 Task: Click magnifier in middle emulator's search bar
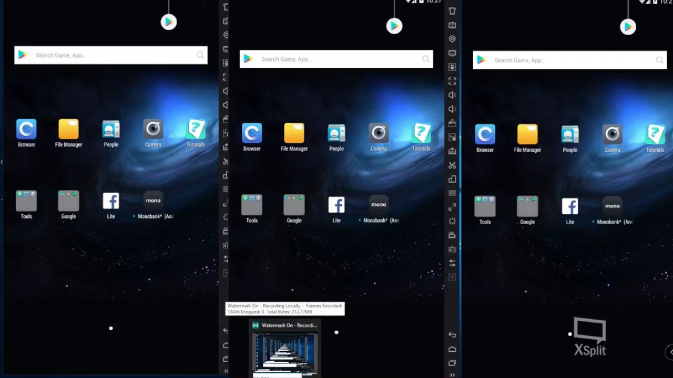(426, 59)
